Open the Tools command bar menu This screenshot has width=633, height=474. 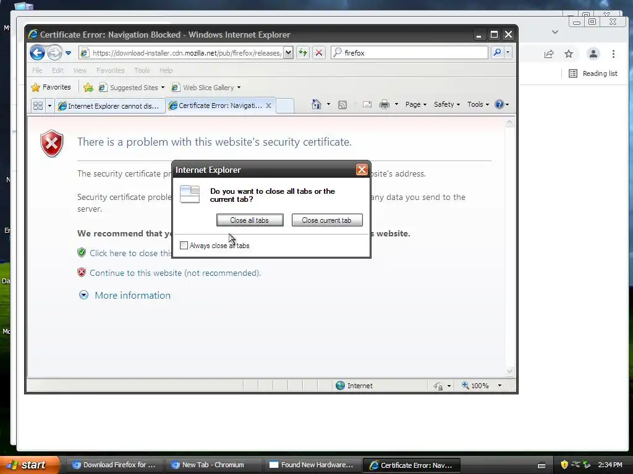coord(478,104)
